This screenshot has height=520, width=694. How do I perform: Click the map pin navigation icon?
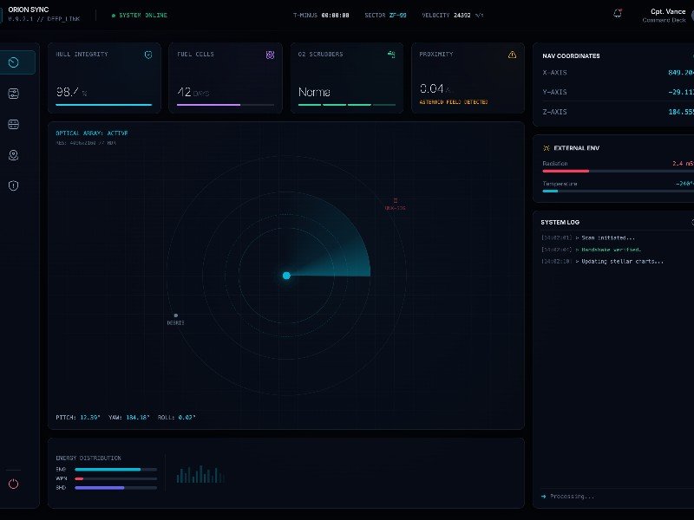click(14, 155)
